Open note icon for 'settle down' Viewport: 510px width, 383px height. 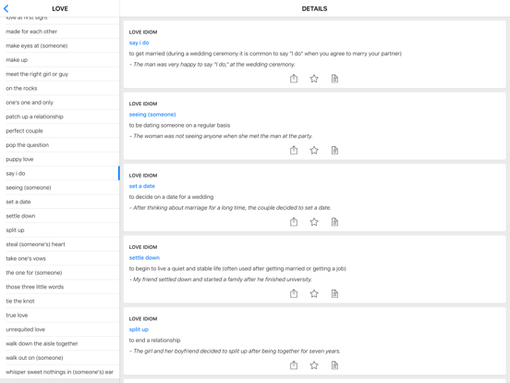334,293
